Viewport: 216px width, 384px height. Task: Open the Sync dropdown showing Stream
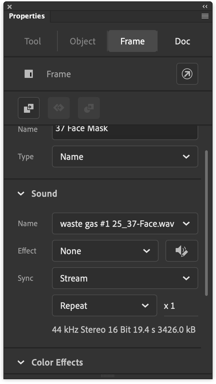pyautogui.click(x=125, y=278)
